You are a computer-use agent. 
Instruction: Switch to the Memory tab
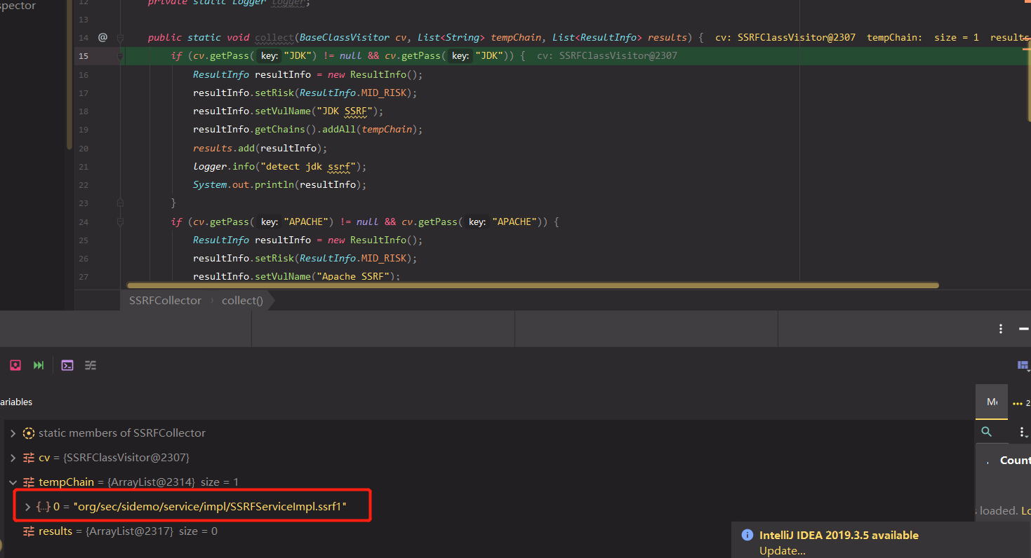992,402
